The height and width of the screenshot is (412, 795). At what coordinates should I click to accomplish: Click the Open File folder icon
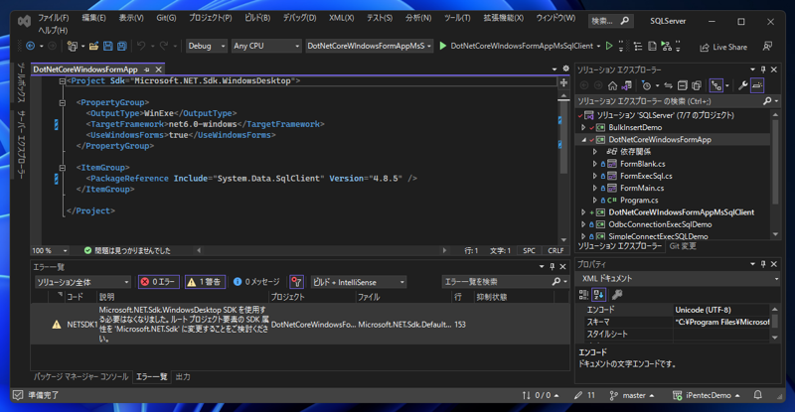click(93, 46)
